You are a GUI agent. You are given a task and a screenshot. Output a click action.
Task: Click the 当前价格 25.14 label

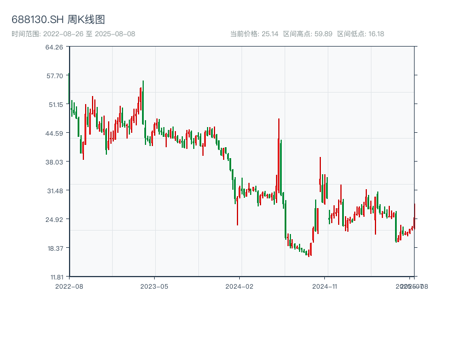pyautogui.click(x=254, y=34)
